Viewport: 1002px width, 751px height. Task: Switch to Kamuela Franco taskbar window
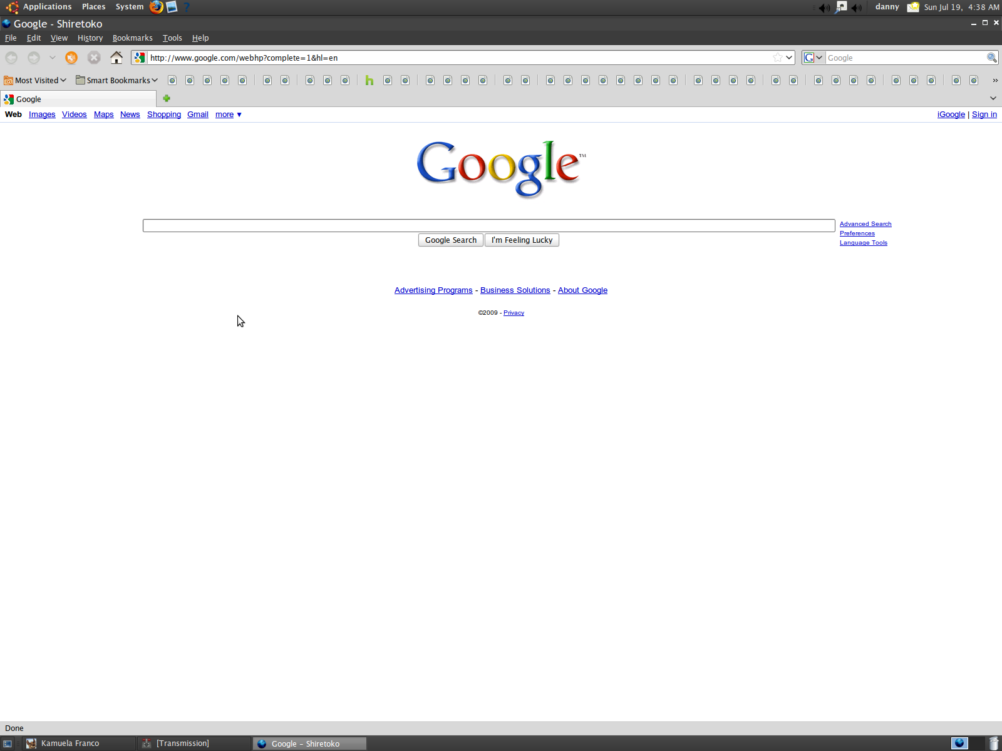tap(80, 743)
